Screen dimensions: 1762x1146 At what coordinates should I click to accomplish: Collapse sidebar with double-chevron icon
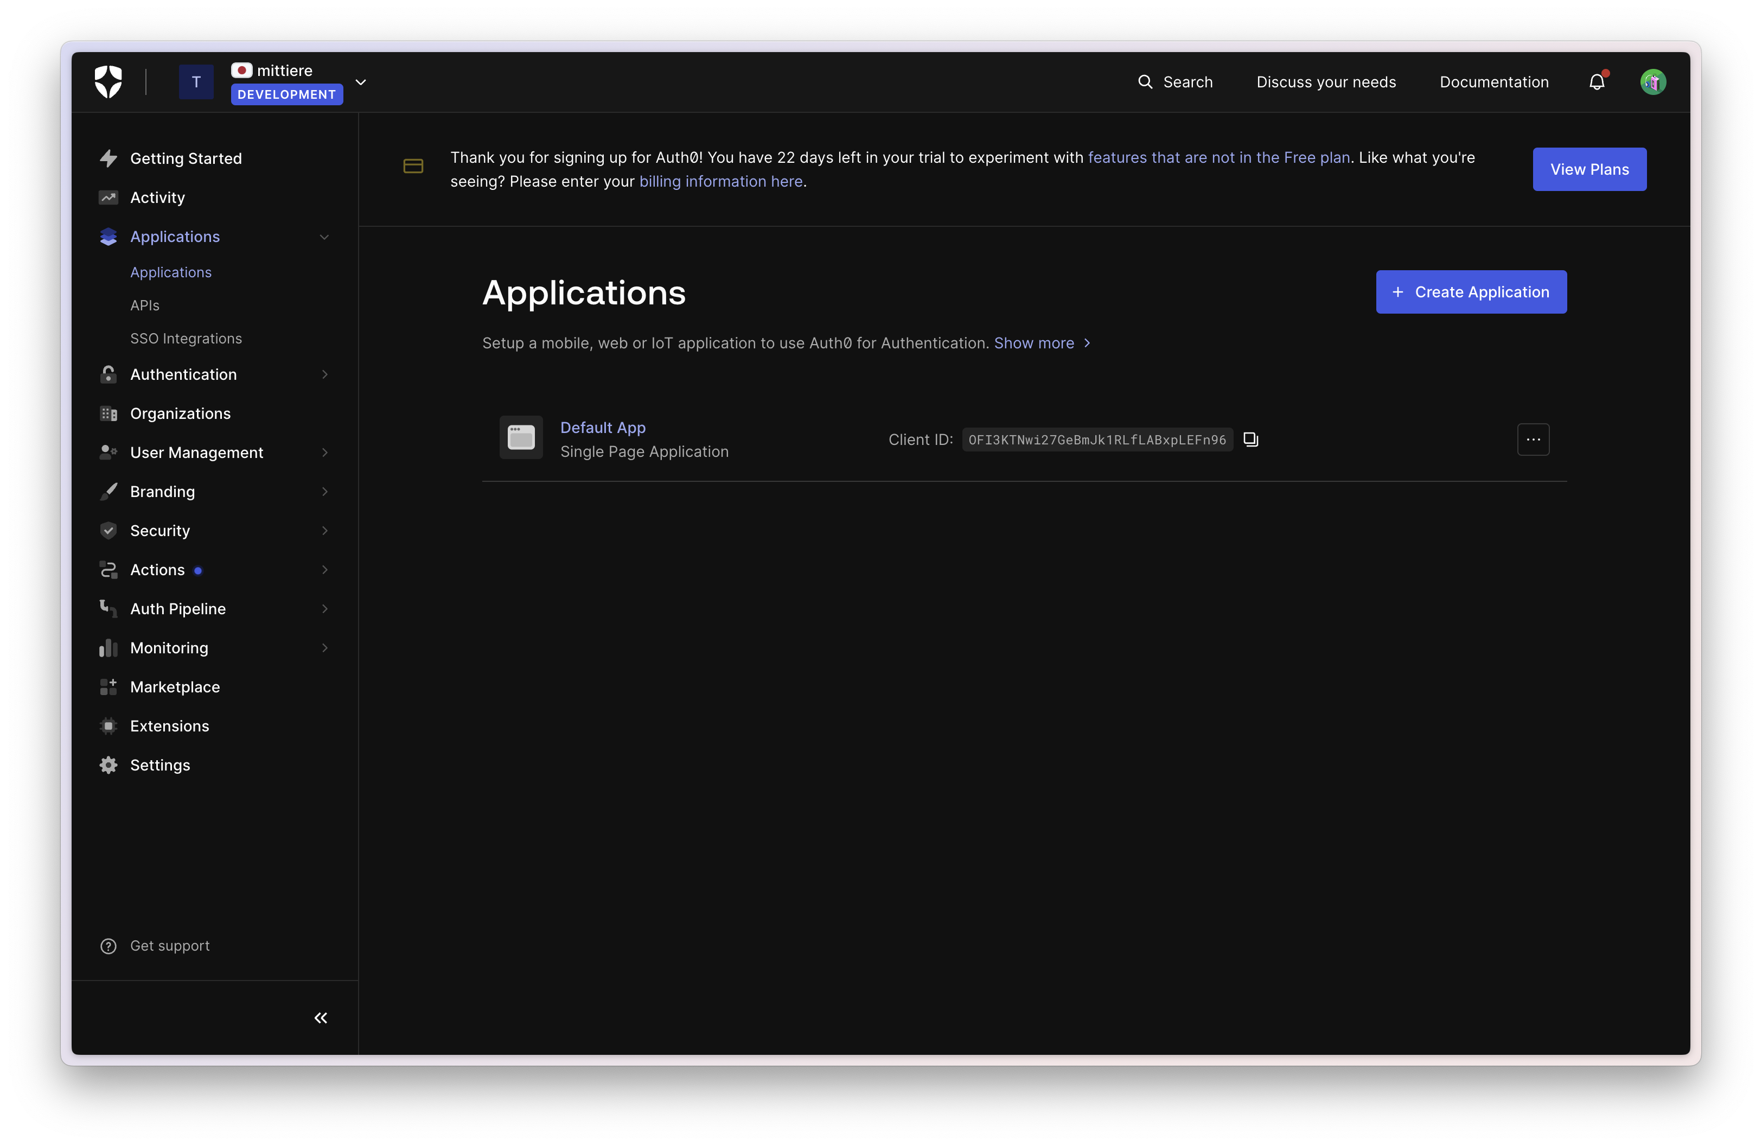321,1018
